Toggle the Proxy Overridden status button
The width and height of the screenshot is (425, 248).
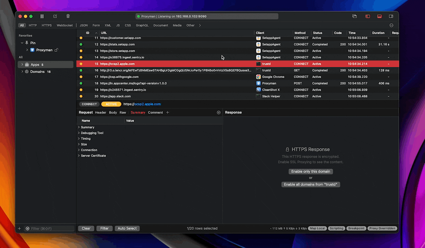click(x=382, y=229)
